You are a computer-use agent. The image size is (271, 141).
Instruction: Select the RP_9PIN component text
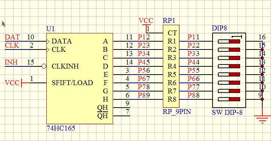[177, 112]
